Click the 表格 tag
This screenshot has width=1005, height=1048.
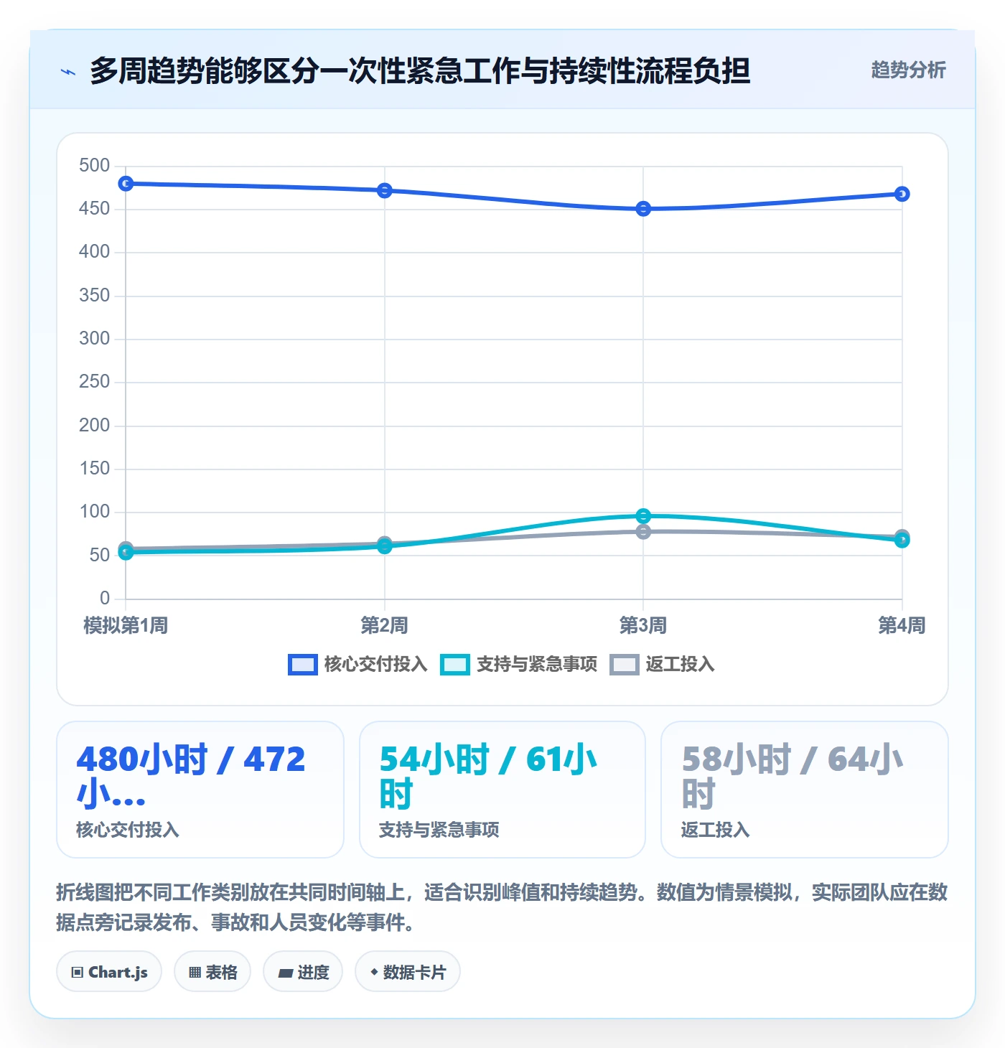coord(212,972)
